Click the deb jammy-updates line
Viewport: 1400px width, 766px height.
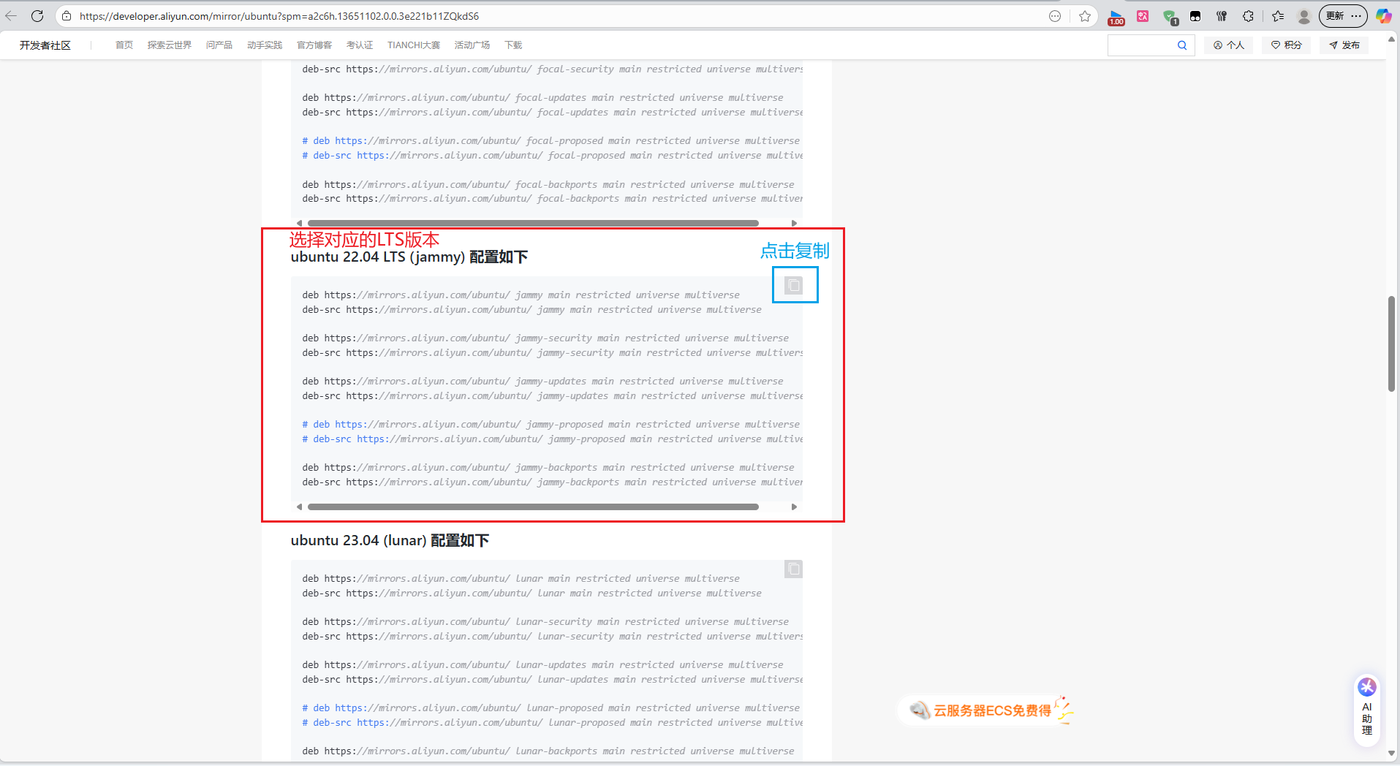[542, 382]
